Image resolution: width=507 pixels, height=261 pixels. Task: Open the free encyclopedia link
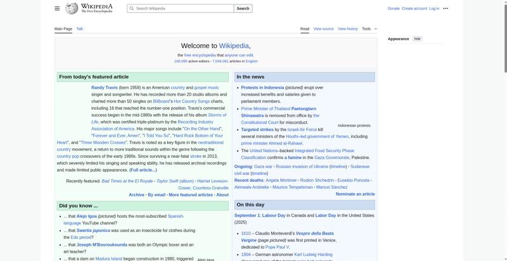point(200,55)
